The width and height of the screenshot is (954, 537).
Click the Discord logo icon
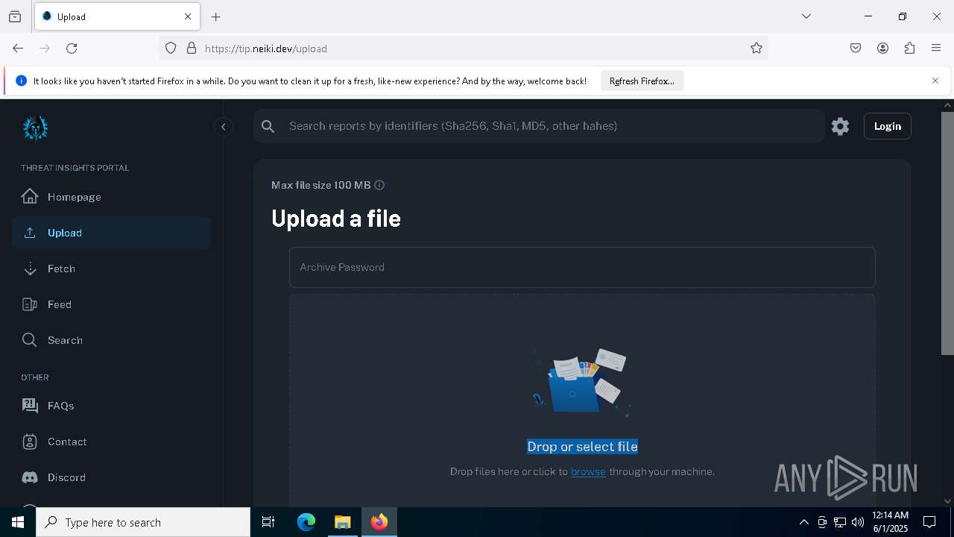click(30, 477)
